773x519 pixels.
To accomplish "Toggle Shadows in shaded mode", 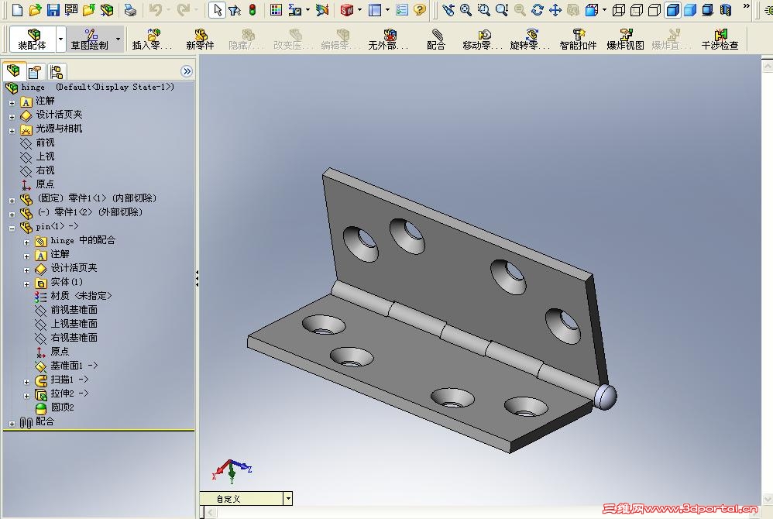I will 707,9.
